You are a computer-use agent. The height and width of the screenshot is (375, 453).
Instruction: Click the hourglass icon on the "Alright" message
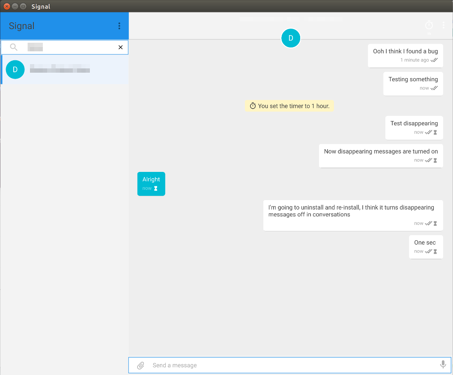[x=156, y=189]
